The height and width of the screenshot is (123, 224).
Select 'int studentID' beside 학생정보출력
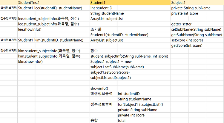coord(129,94)
